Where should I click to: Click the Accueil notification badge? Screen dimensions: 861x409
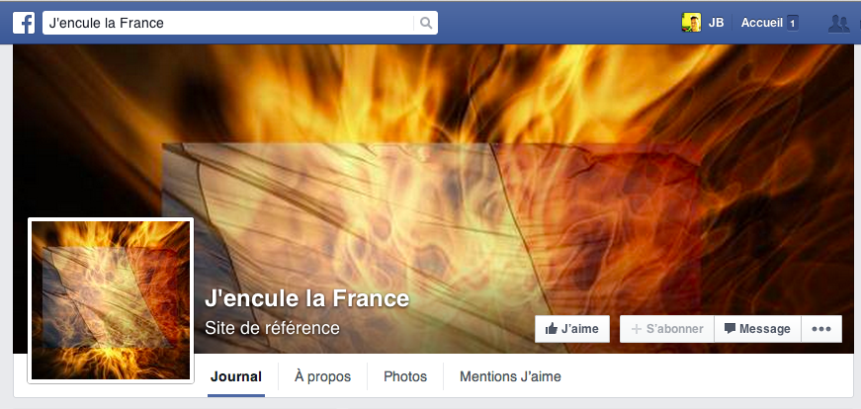793,23
